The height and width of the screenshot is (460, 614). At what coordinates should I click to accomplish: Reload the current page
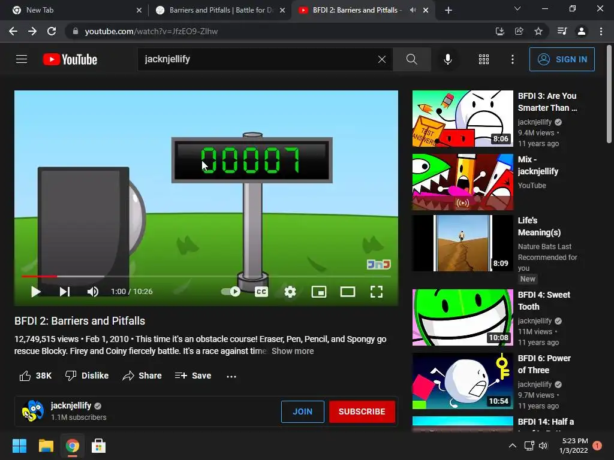52,31
